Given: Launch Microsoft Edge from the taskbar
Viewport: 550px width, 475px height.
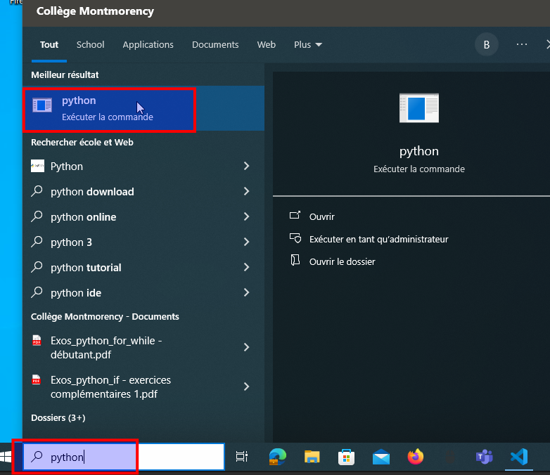Looking at the screenshot, I should pyautogui.click(x=277, y=457).
